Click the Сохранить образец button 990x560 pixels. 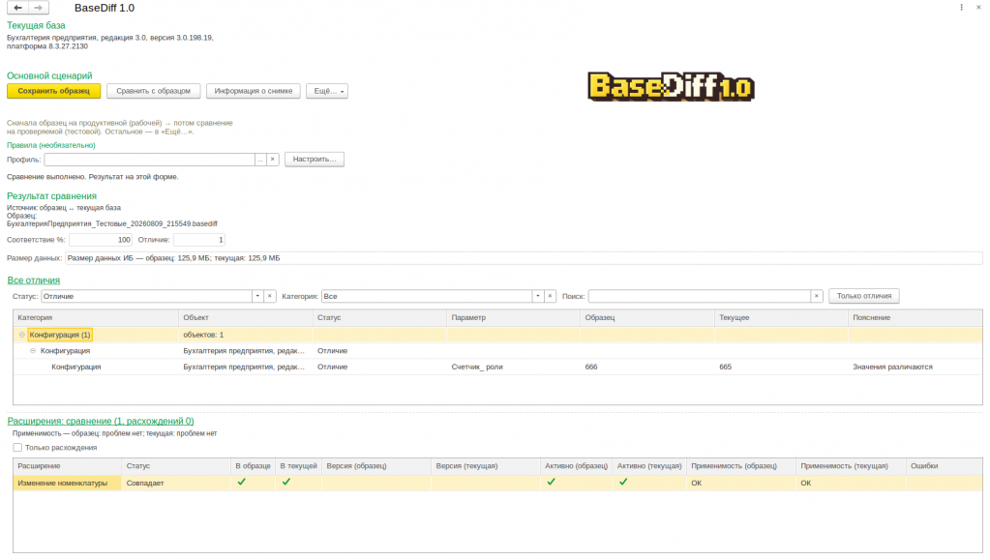point(53,91)
